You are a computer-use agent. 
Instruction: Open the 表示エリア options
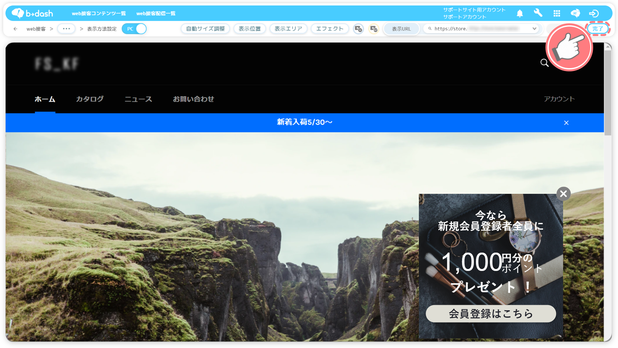click(288, 29)
